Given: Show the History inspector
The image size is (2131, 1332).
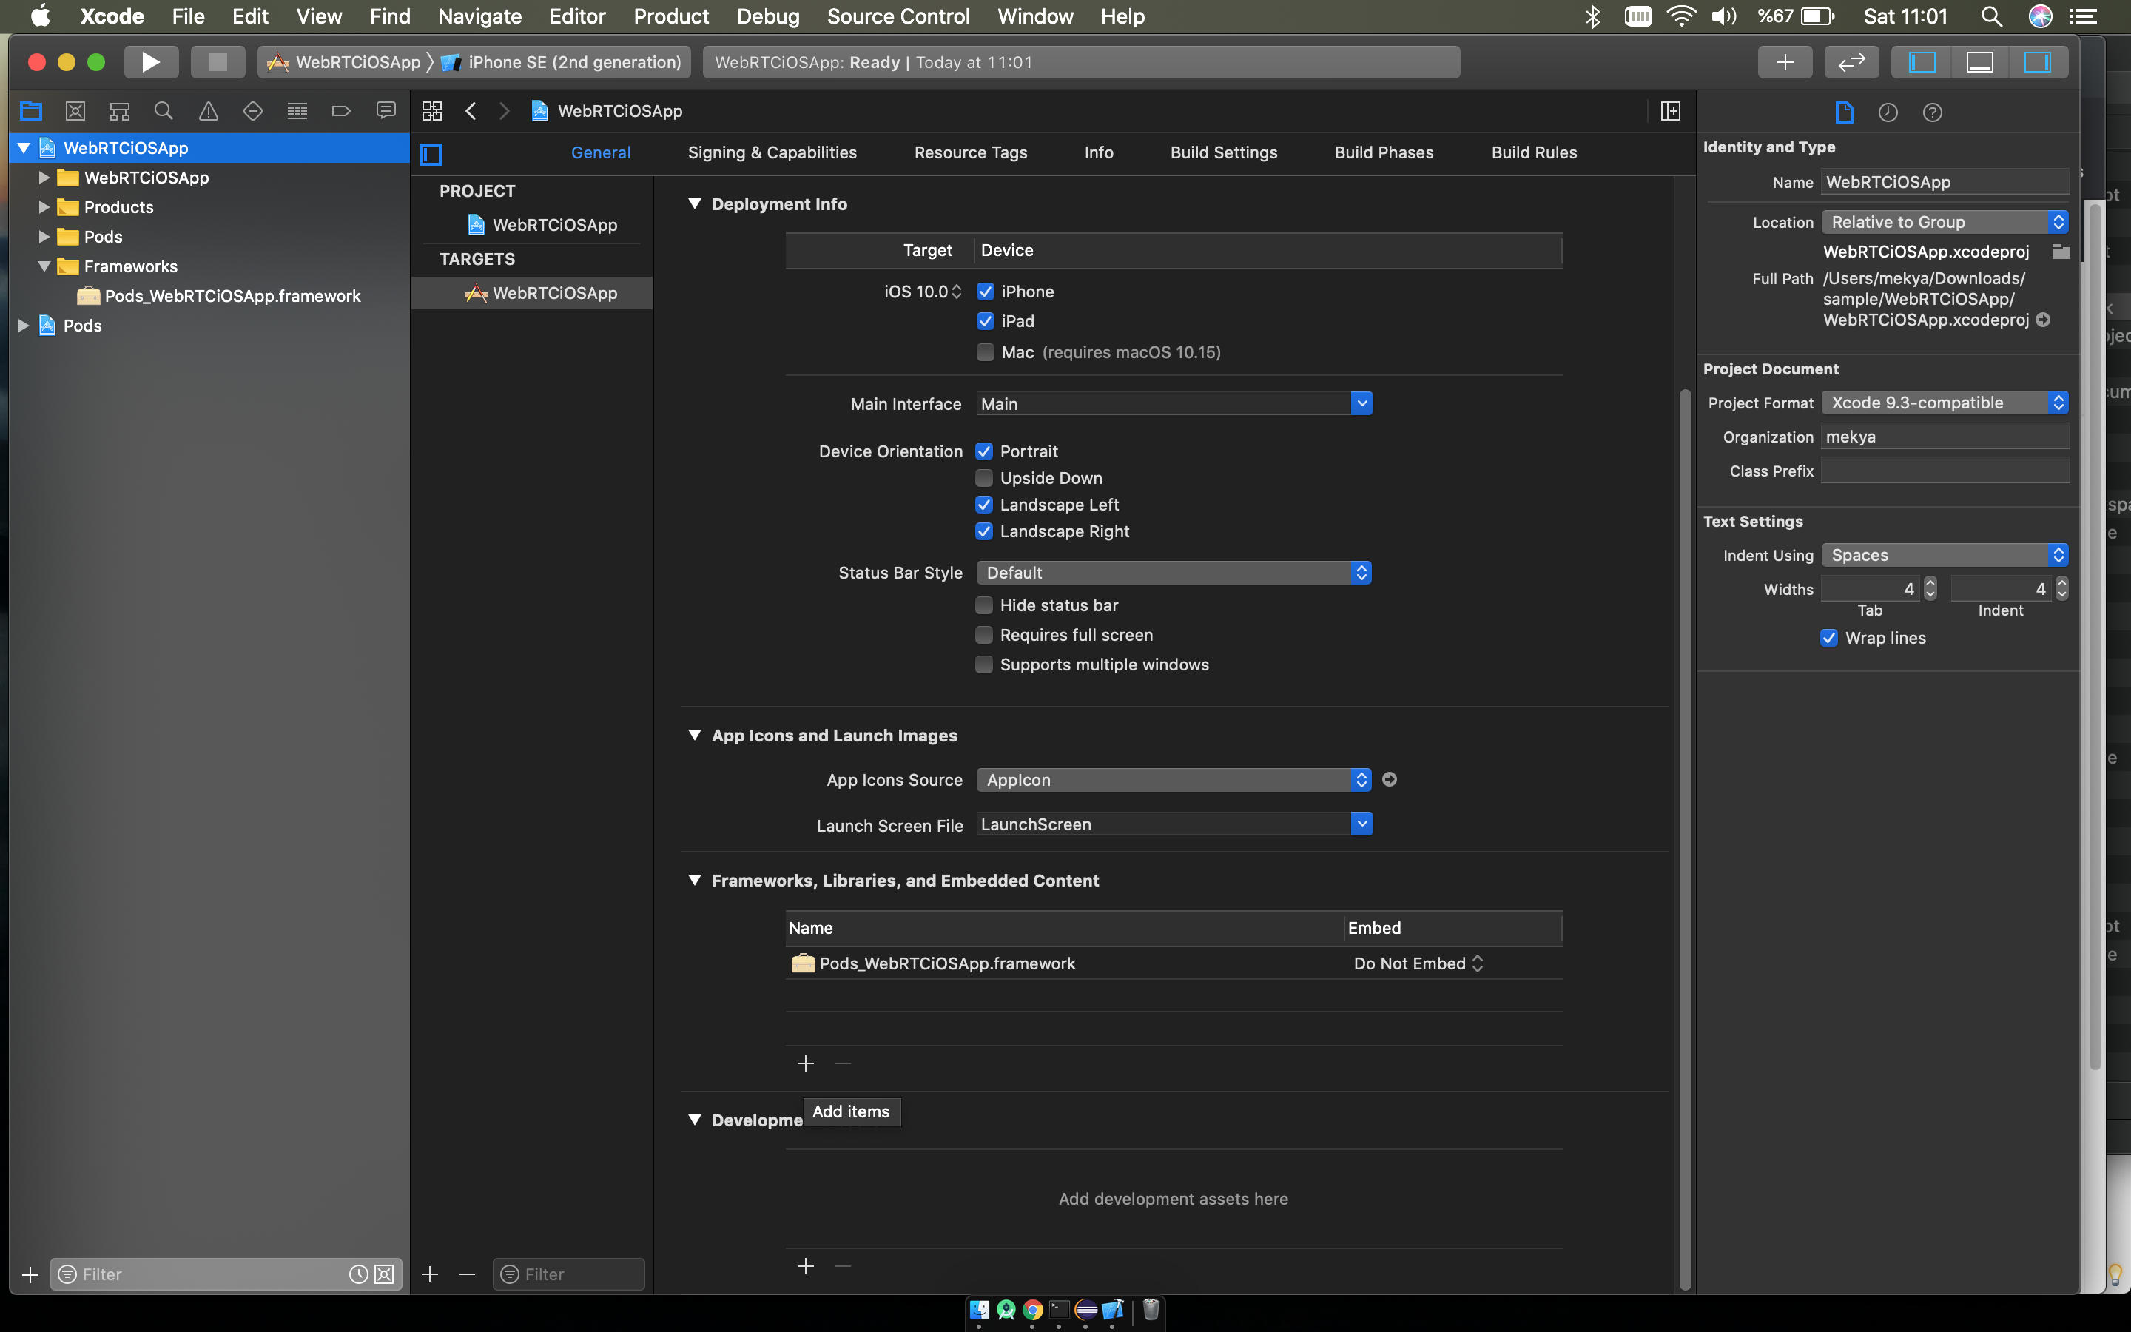Looking at the screenshot, I should 1888,112.
